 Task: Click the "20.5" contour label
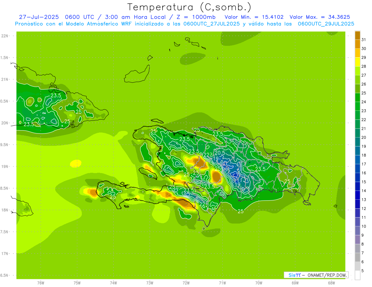219,153
